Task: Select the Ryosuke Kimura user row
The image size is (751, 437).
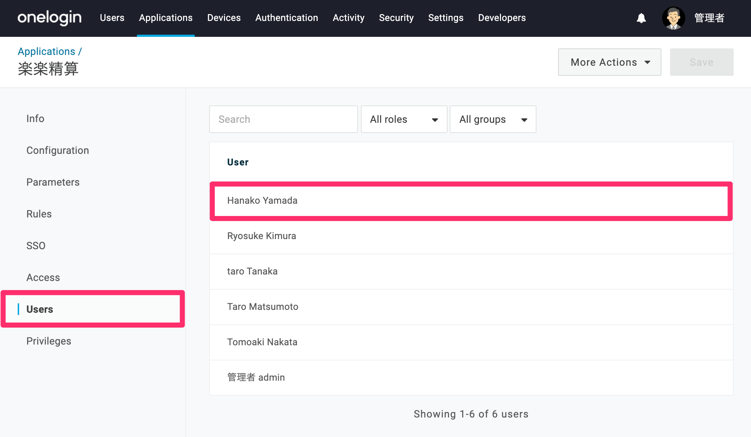Action: [471, 236]
